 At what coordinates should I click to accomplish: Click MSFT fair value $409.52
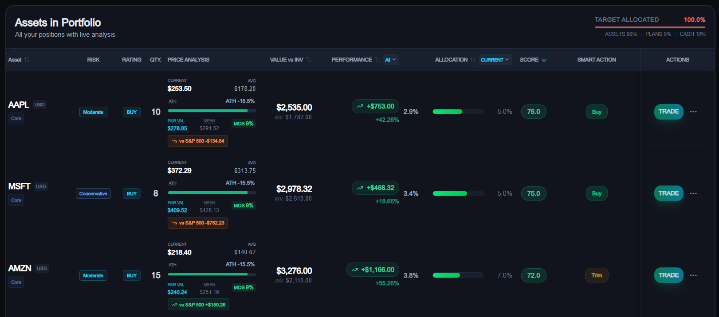(177, 210)
